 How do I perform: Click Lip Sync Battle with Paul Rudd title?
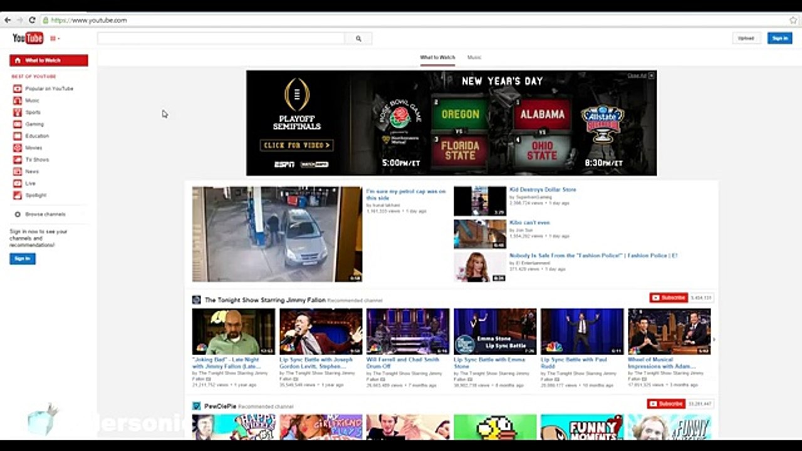573,363
